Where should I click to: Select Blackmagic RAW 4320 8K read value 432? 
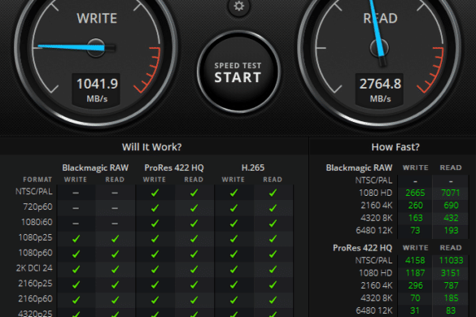tap(451, 218)
